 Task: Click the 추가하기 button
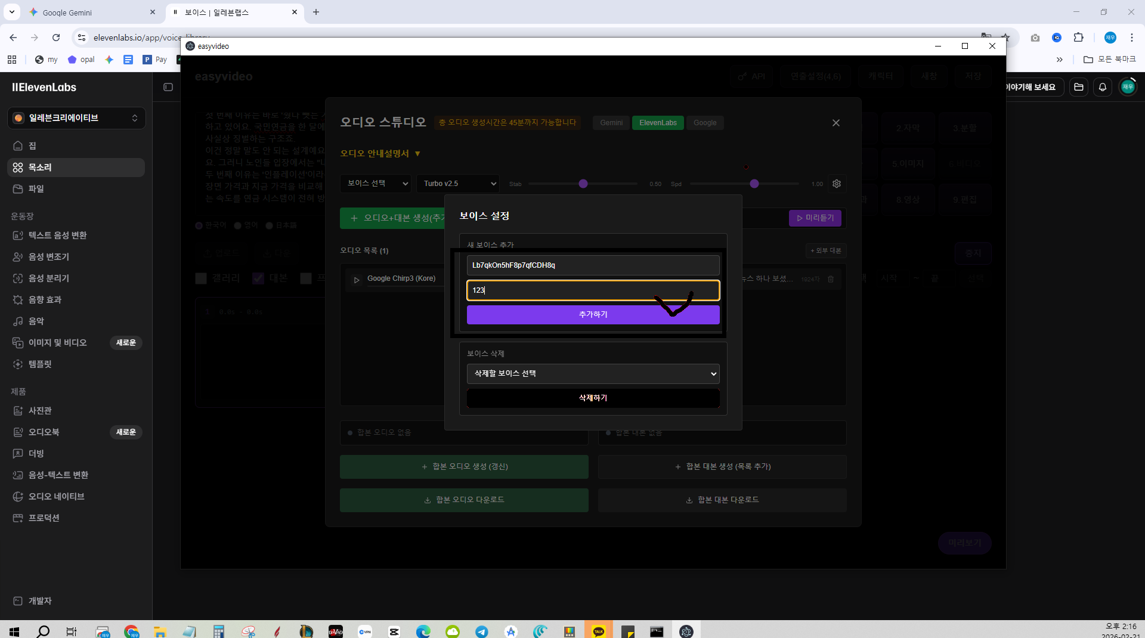point(593,315)
